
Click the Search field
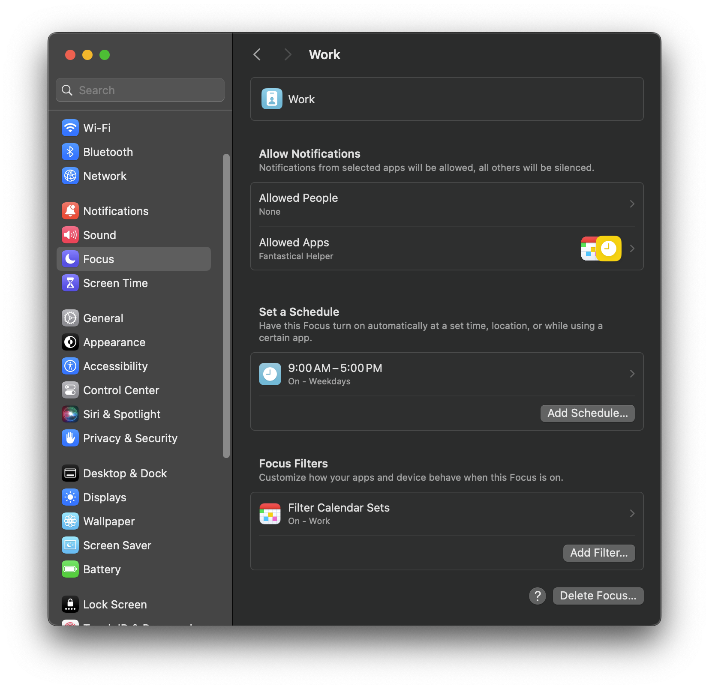pyautogui.click(x=140, y=90)
